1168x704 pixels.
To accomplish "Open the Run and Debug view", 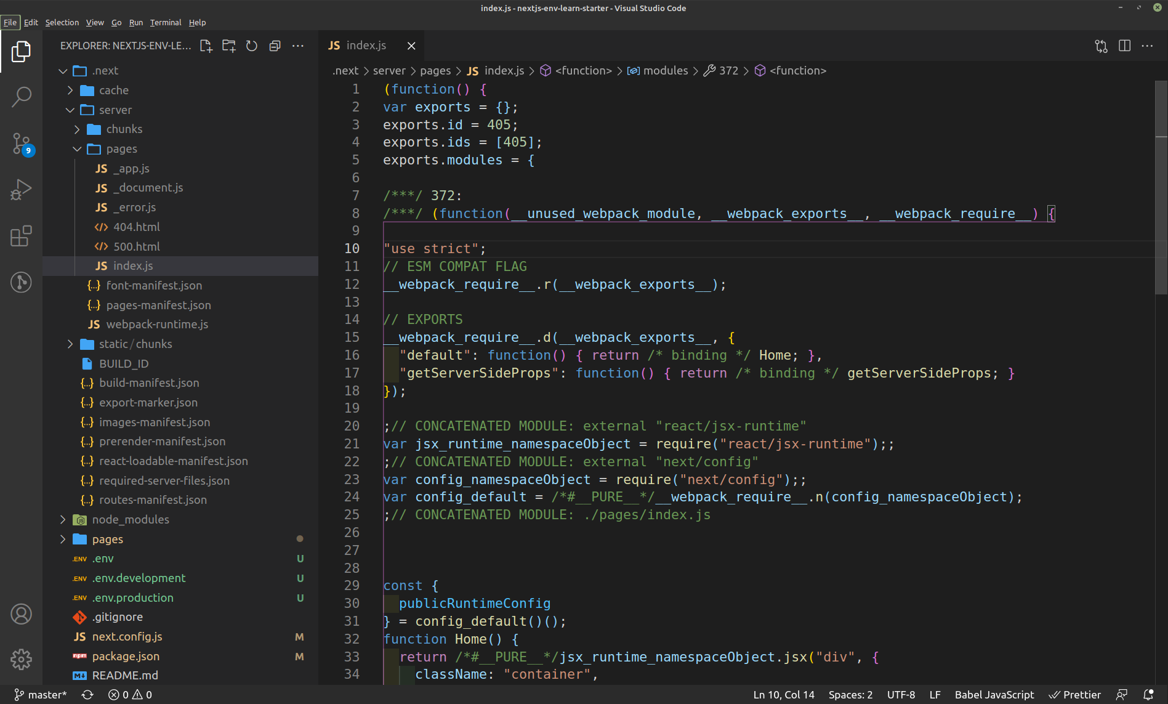I will (21, 190).
